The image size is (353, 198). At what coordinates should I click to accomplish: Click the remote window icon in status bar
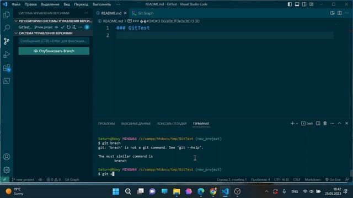pos(5,180)
